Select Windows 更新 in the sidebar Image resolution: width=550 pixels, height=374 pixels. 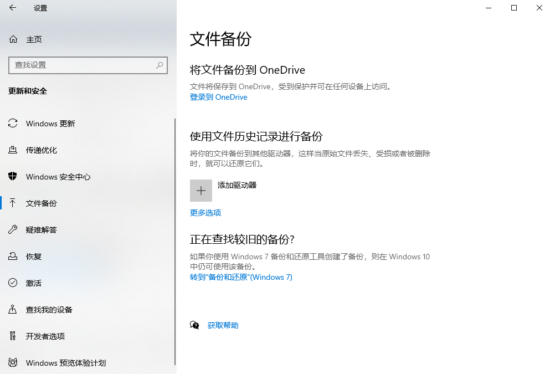51,124
